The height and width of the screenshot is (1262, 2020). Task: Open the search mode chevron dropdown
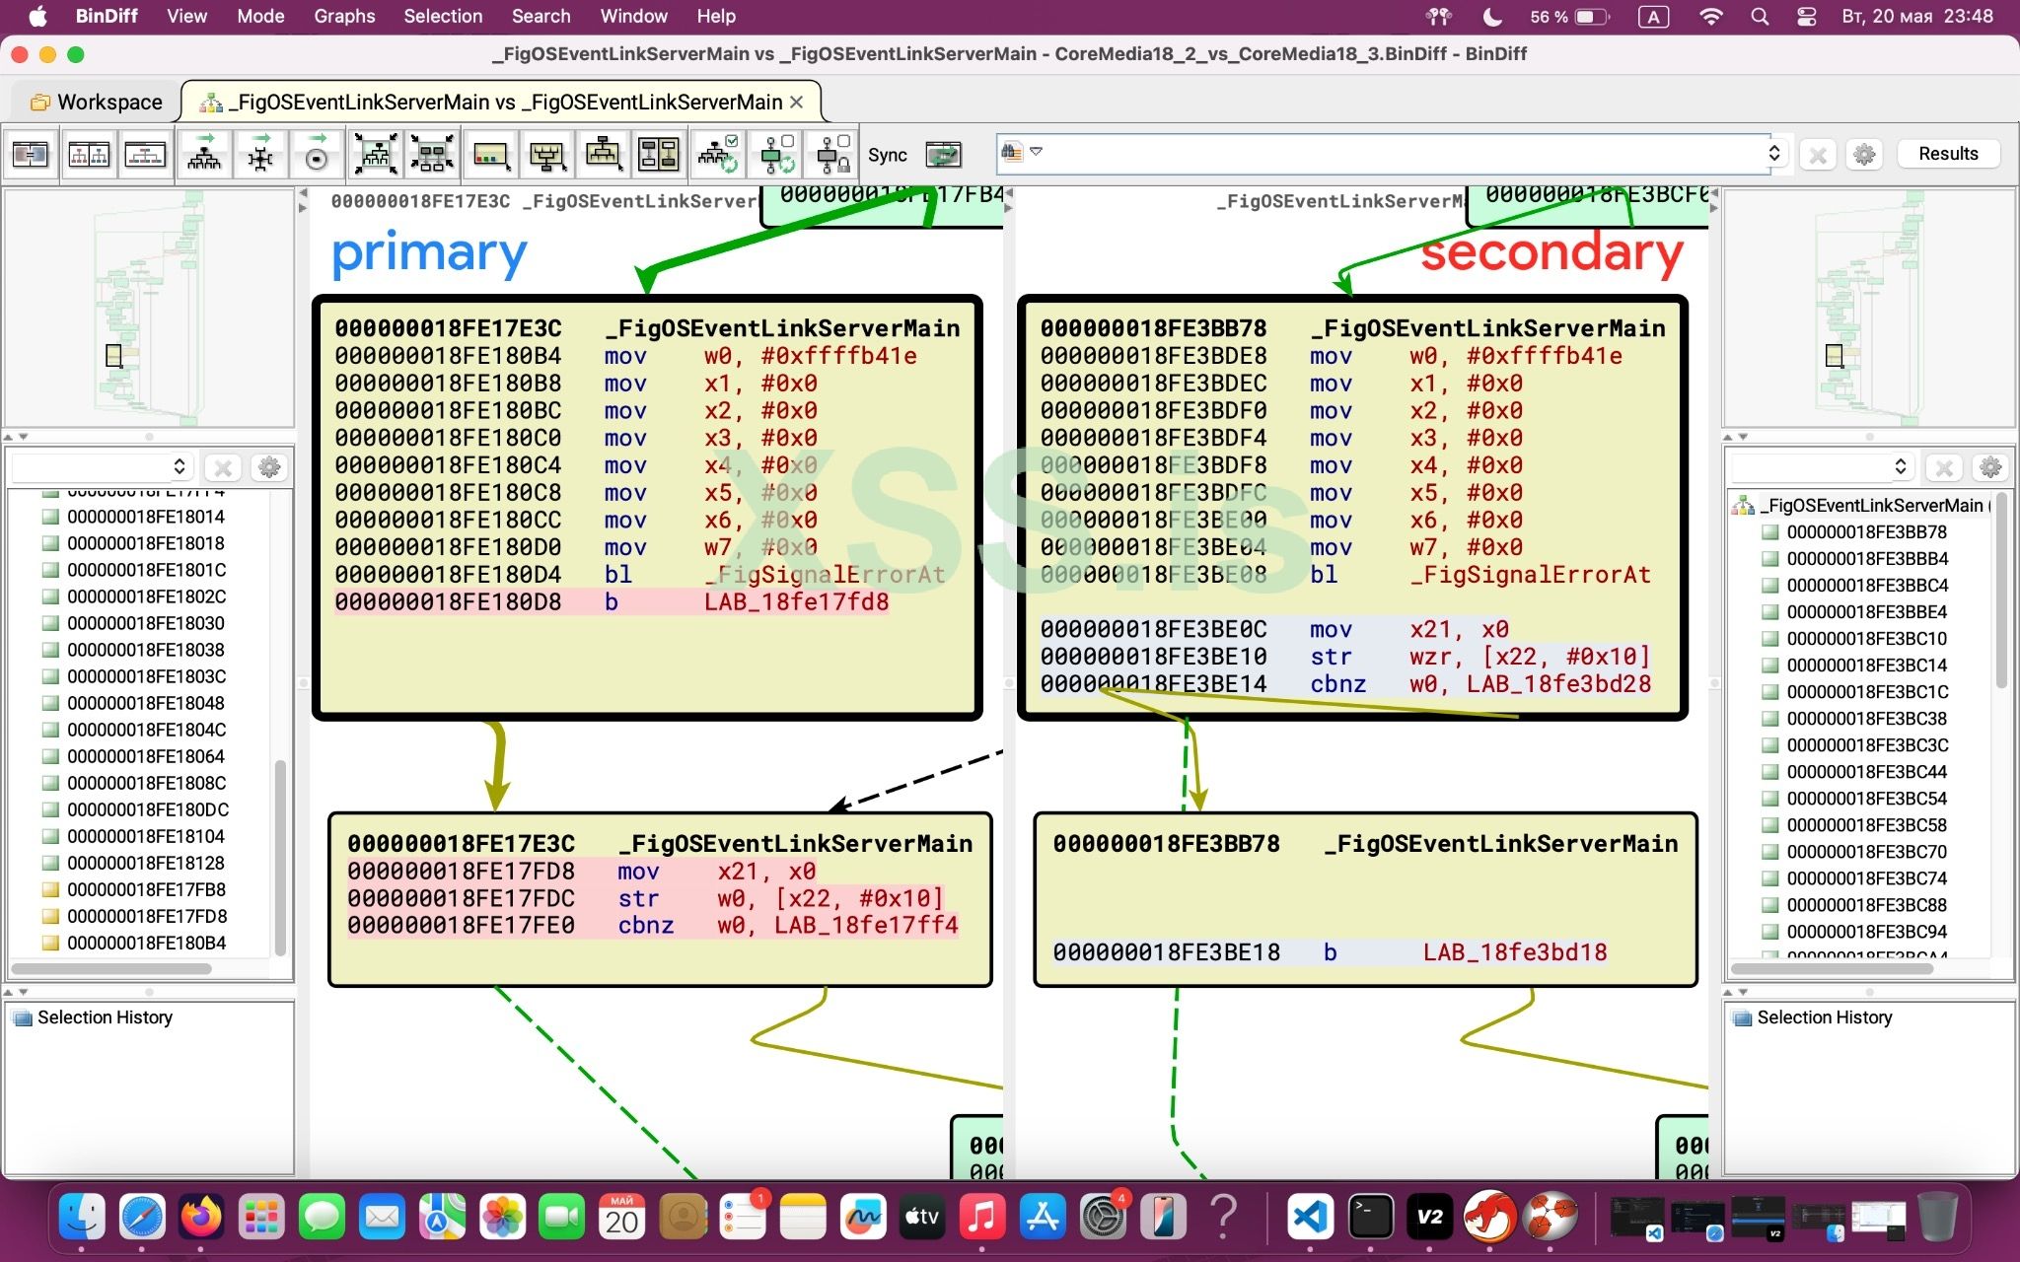pyautogui.click(x=1036, y=151)
